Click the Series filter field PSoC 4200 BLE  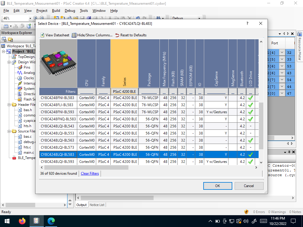[x=125, y=92]
